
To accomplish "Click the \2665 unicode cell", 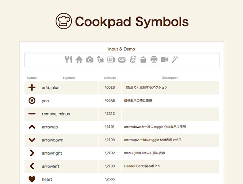I will point(110,179).
